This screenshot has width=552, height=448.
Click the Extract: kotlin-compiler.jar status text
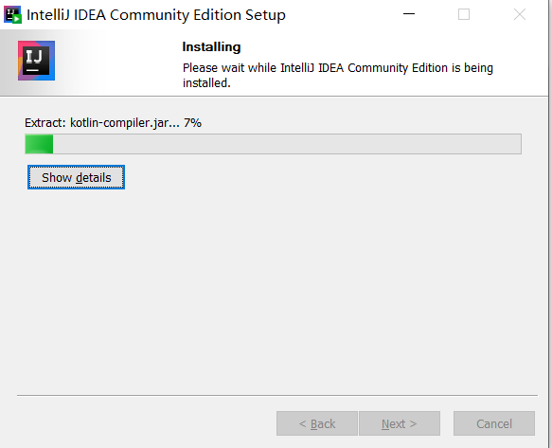(102, 123)
